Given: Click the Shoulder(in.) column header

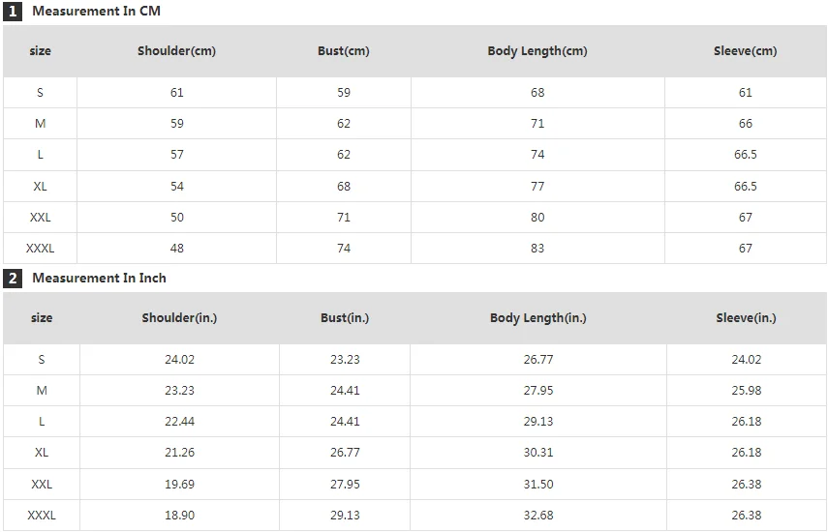Looking at the screenshot, I should pos(180,318).
